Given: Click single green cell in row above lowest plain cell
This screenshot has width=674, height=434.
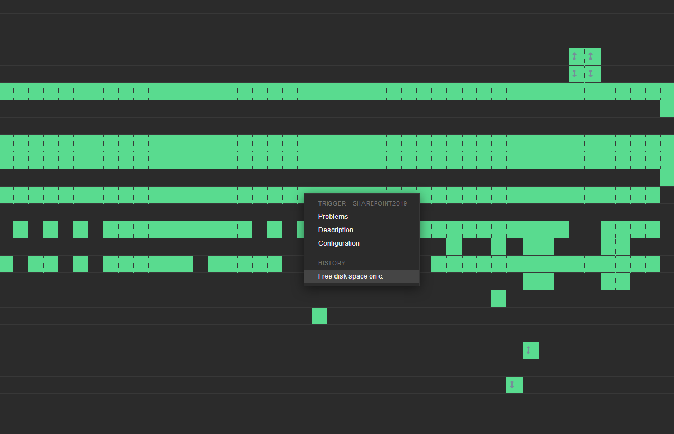Looking at the screenshot, I should (499, 299).
